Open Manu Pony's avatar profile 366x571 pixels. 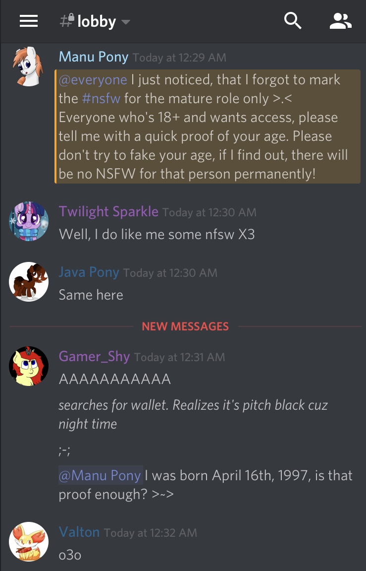tap(28, 66)
